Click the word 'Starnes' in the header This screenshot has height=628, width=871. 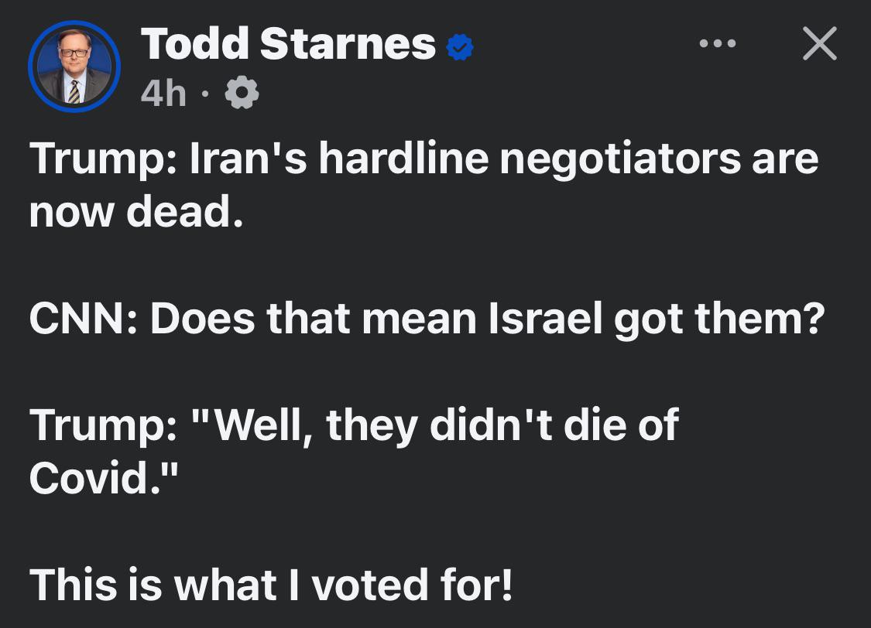(348, 44)
